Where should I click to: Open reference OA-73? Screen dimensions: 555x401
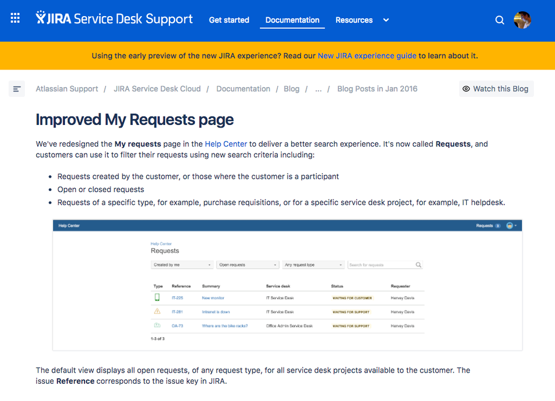pos(177,326)
